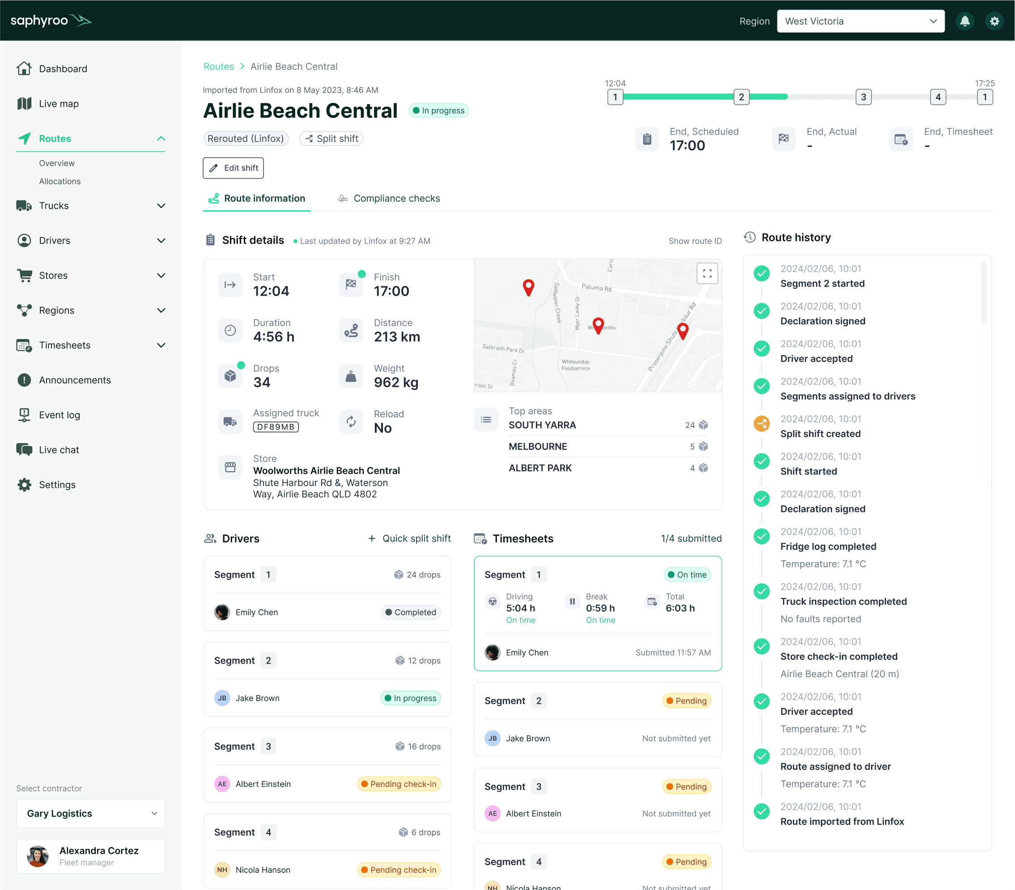Click the End, Timesheet calendar icon

(901, 139)
